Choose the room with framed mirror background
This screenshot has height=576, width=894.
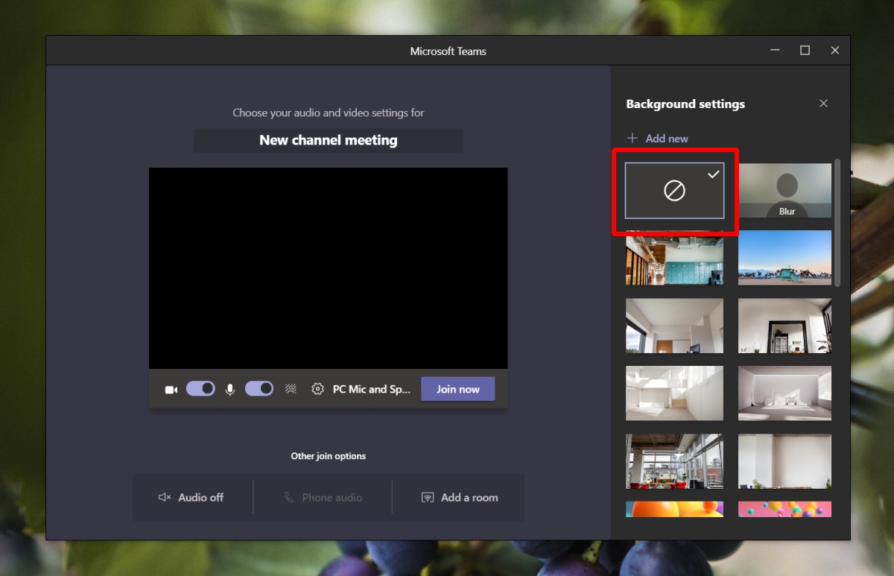784,326
